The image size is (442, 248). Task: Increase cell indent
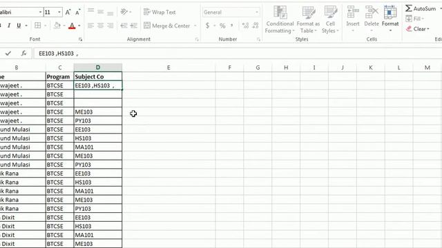133,25
